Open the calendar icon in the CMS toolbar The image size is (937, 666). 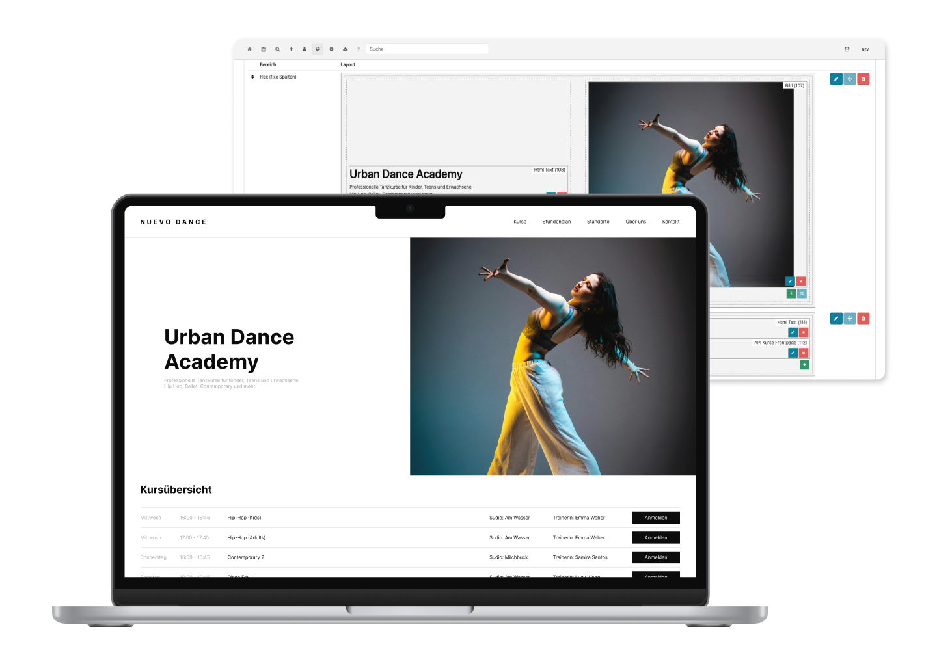point(264,49)
